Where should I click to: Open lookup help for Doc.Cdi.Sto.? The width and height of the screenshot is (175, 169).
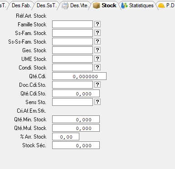pyautogui.click(x=97, y=84)
